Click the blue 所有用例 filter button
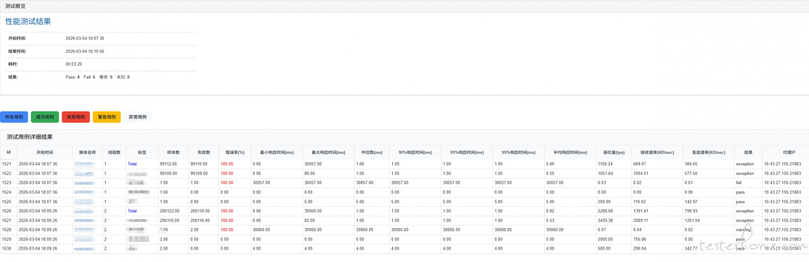Screen dimensions: 809x262 point(14,117)
